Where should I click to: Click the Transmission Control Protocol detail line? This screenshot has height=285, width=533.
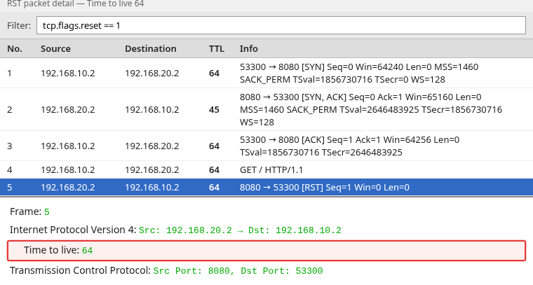tap(166, 270)
